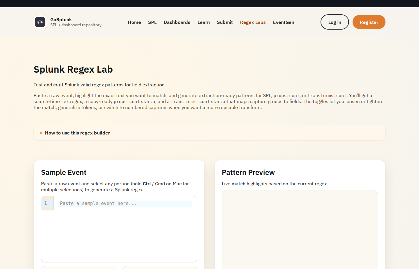Screen dimensions: 419x269
Task: Open the EventGen page
Action: coord(283,22)
